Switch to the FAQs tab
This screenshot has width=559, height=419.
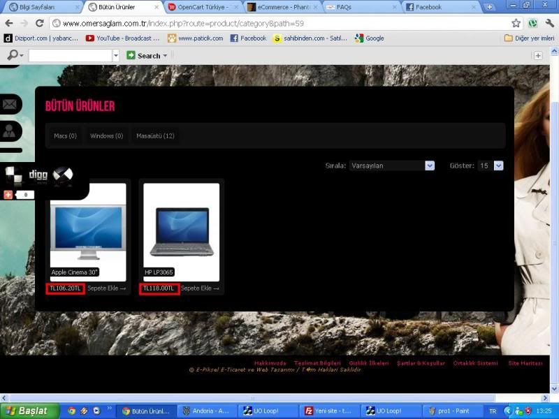coord(362,7)
